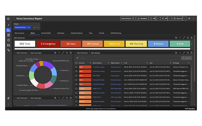Toggle the select-all checkbox in table header
The width and height of the screenshot is (202, 126).
(x=76, y=63)
